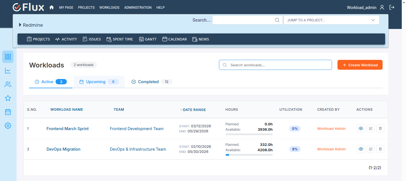
Task: Click the 2 workloads count badge
Action: coord(84,65)
